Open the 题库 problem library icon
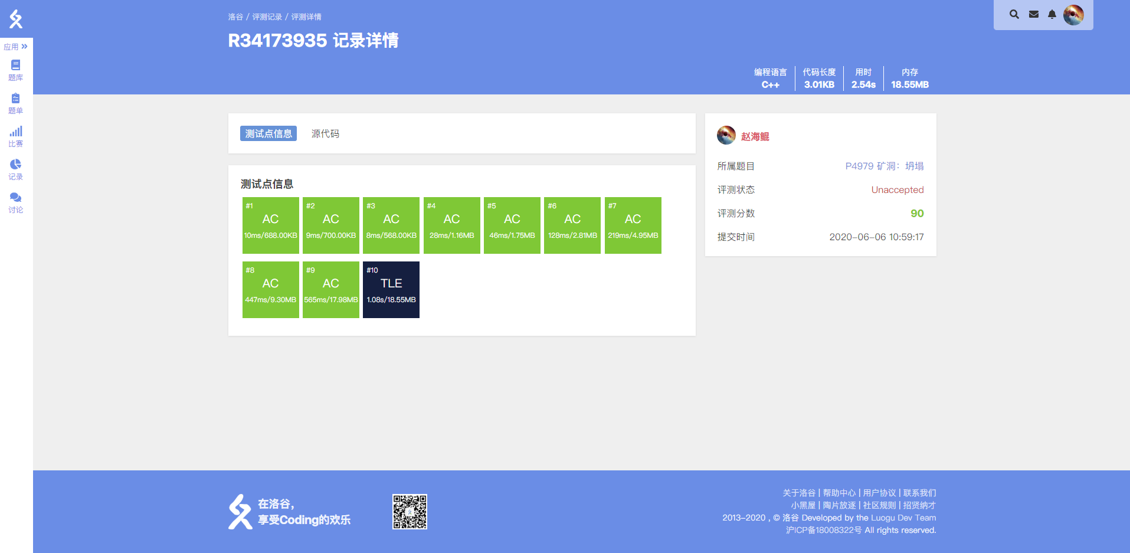Screen dimensions: 1130x553 point(16,70)
